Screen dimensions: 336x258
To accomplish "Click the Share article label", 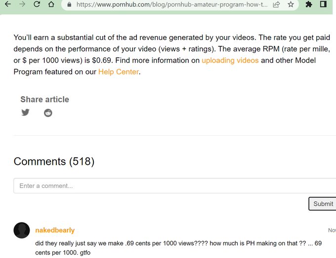I will (45, 100).
